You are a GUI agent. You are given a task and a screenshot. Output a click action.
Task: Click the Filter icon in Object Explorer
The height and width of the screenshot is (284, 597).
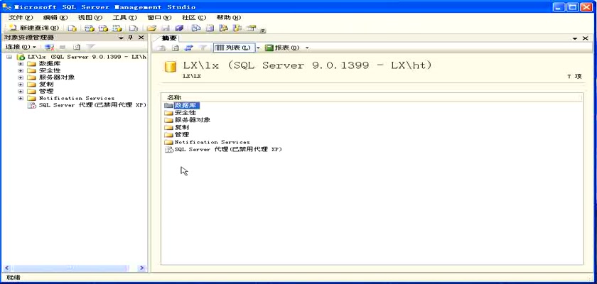[x=90, y=47]
